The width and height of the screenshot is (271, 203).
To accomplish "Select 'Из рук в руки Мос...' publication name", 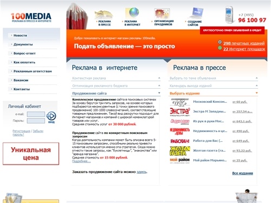I will click(x=209, y=121).
